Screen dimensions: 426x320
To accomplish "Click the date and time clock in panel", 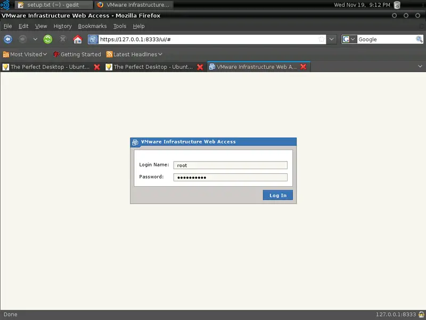I will click(362, 5).
